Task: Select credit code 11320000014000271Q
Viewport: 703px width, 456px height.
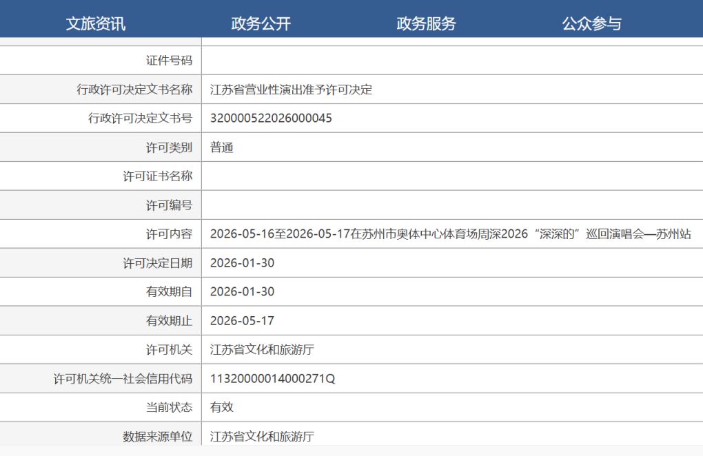Action: 273,379
